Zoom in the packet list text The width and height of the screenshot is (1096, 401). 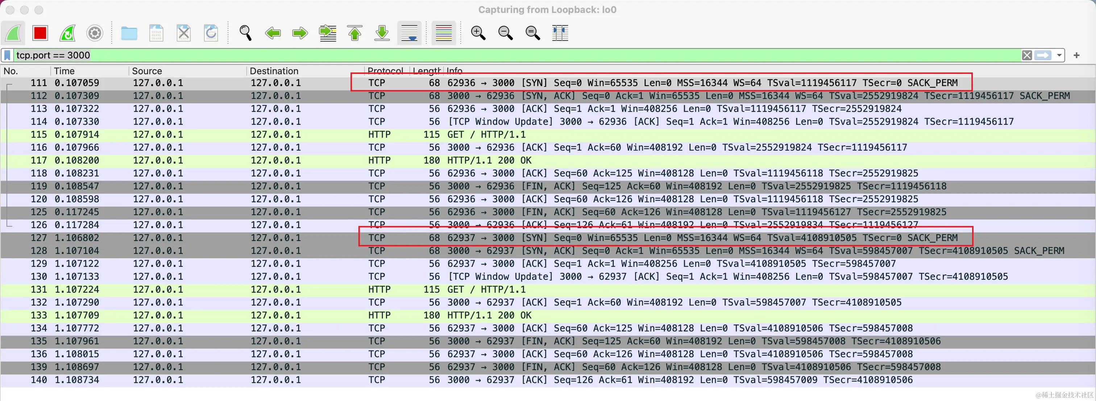[x=478, y=33]
